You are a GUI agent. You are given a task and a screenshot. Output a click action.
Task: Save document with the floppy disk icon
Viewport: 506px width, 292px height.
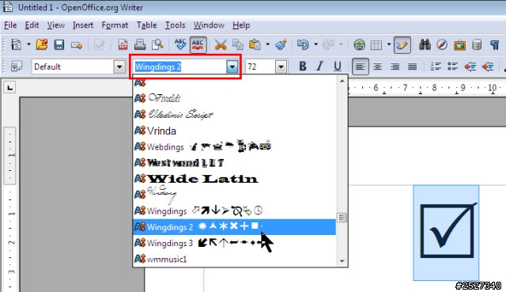click(x=59, y=44)
